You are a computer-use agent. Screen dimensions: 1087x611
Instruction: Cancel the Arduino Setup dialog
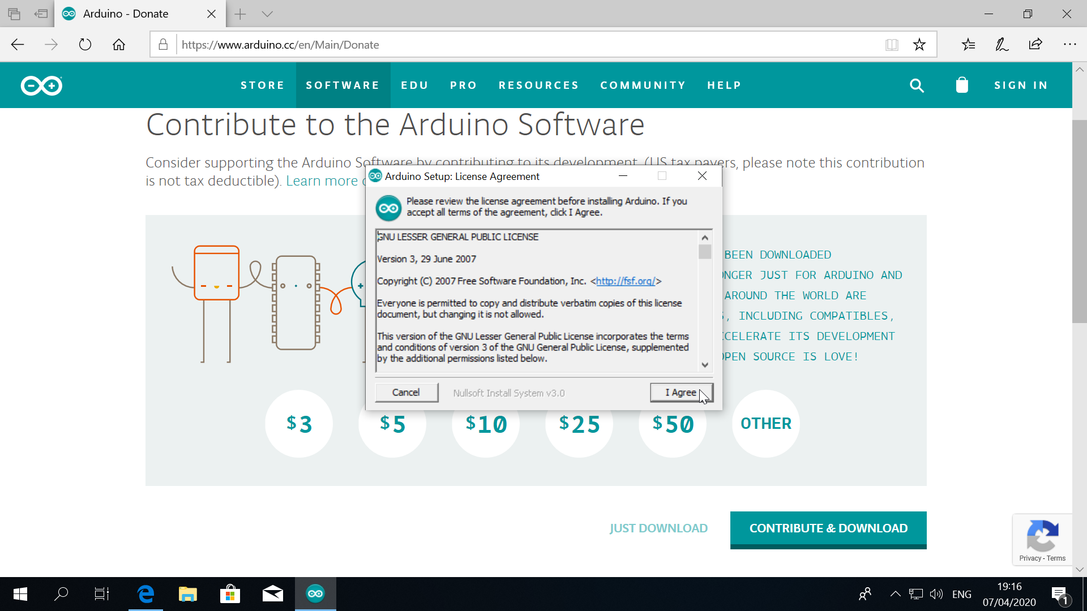406,393
